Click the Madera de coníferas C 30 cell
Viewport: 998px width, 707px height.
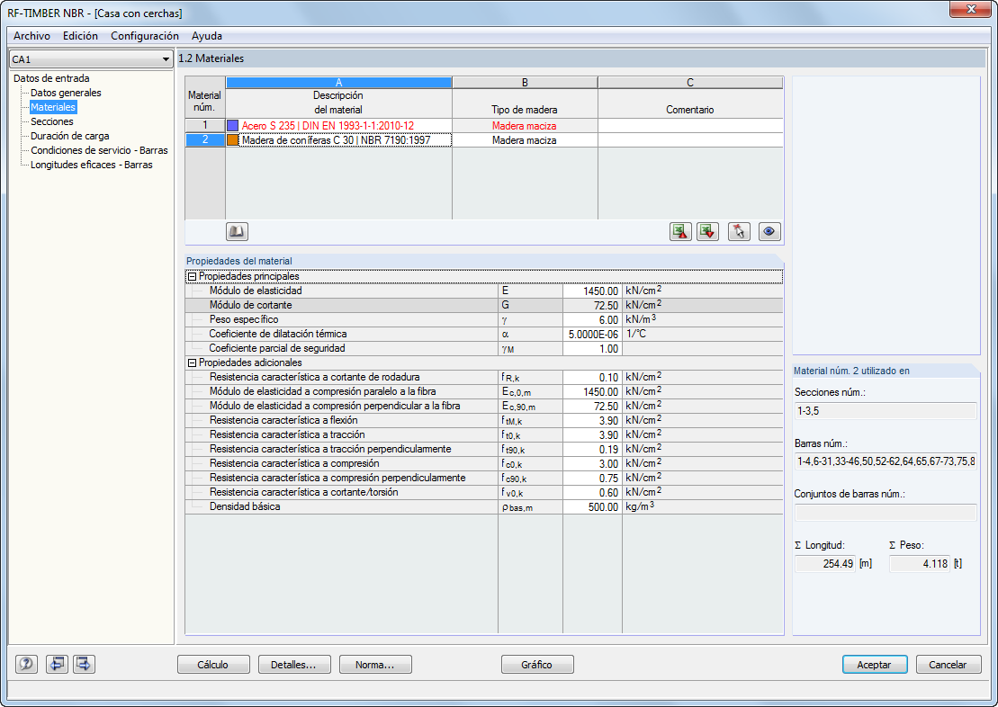pos(338,140)
